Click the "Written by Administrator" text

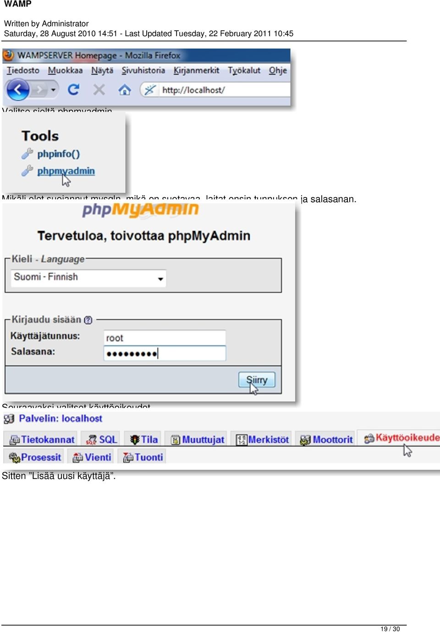coord(46,23)
